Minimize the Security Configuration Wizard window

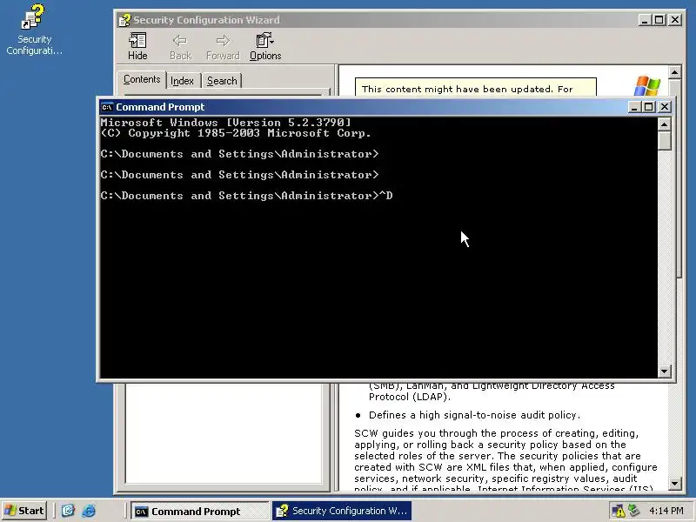click(x=644, y=20)
